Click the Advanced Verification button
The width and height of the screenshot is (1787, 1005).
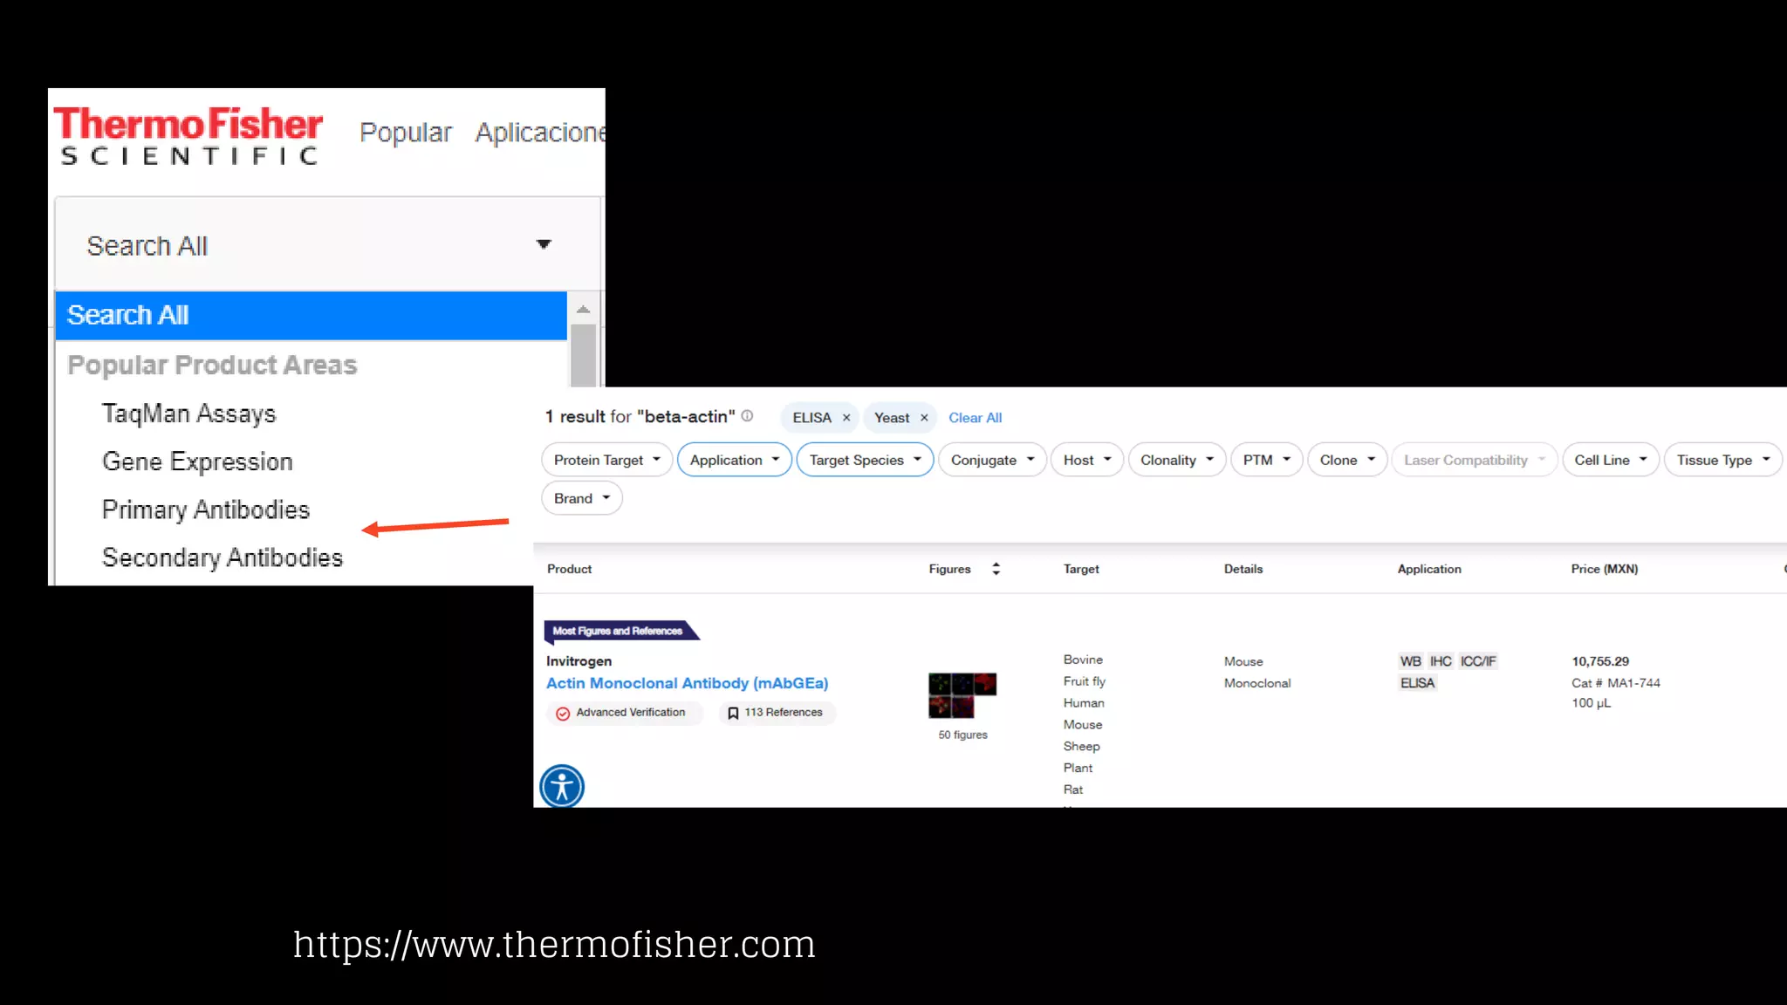[x=625, y=713]
